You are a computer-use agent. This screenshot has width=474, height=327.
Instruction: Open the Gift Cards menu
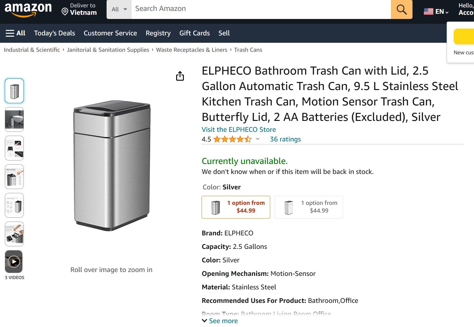click(194, 33)
